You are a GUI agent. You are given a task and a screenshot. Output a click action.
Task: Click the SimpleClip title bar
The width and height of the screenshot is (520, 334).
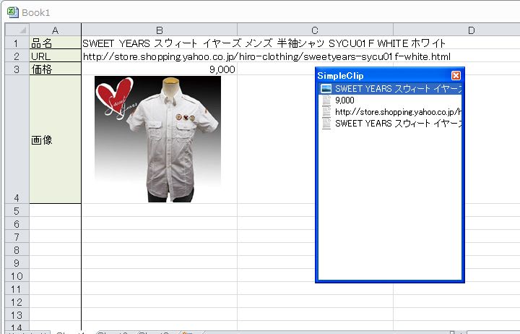pos(376,76)
